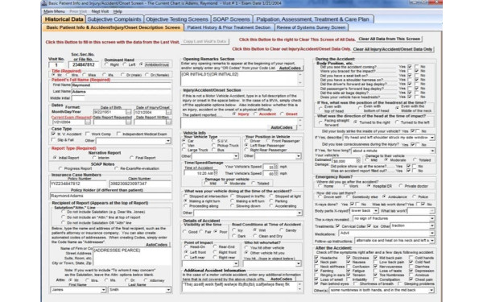Click AutoCodes in Opening Remarks Section
Screen dimensions: 483x302
(290, 68)
